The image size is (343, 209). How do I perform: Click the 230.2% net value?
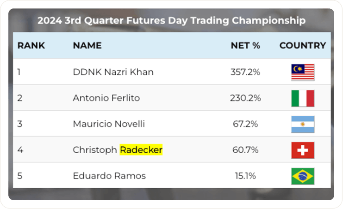pos(245,98)
